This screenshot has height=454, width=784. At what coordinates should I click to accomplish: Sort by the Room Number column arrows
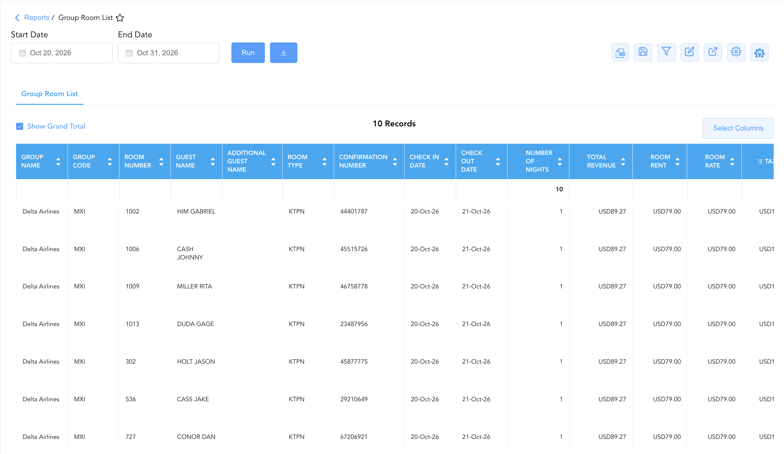[161, 161]
